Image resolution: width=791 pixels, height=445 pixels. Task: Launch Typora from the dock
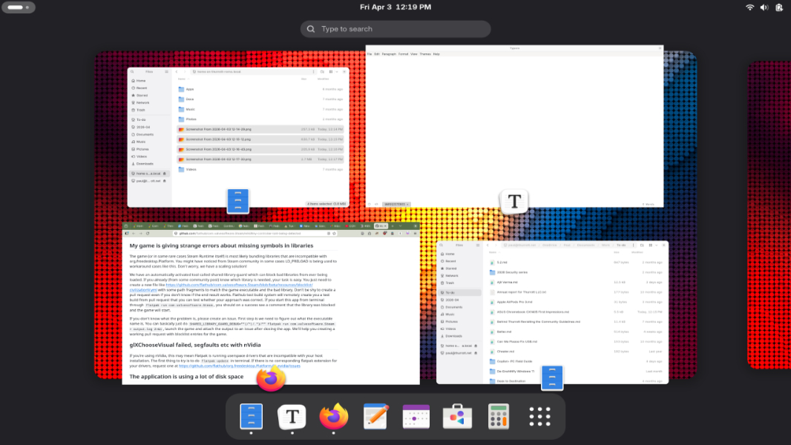point(292,417)
